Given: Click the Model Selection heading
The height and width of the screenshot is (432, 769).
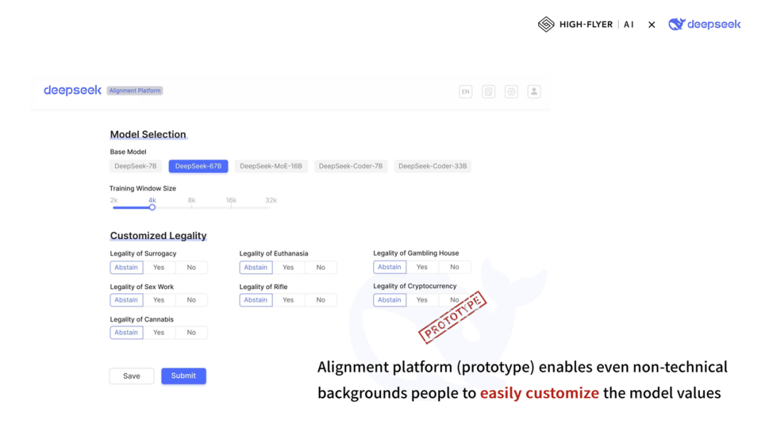Looking at the screenshot, I should pyautogui.click(x=148, y=135).
